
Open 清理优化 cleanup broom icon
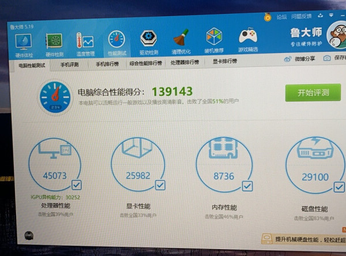[181, 37]
